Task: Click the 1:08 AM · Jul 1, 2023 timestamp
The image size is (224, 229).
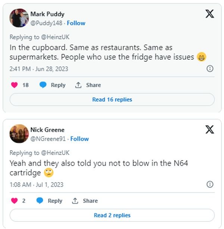Action: pyautogui.click(x=36, y=184)
